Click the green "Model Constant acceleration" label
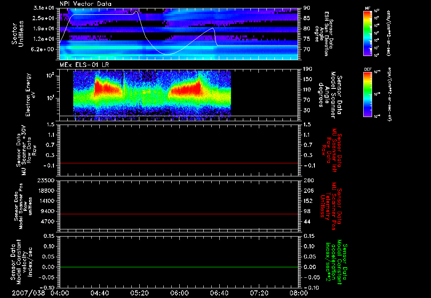The width and height of the screenshot is (431, 298). tap(337, 263)
